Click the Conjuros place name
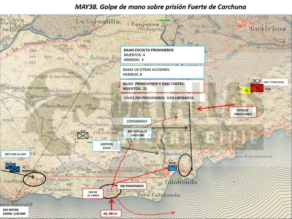Image resolution: width=292 pixels, height=219 pixels. [x=145, y=24]
